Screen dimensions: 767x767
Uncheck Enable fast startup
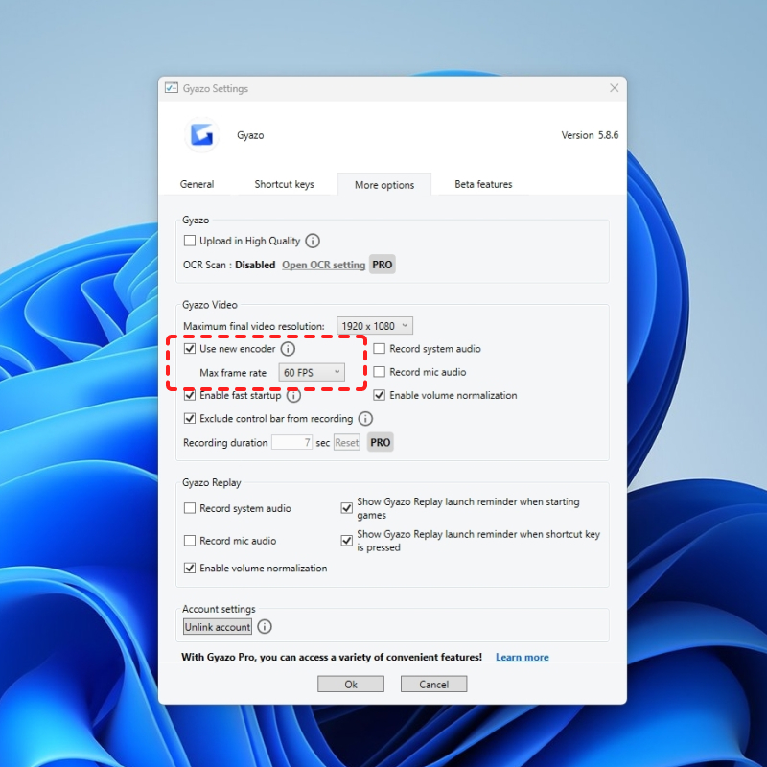click(x=189, y=395)
